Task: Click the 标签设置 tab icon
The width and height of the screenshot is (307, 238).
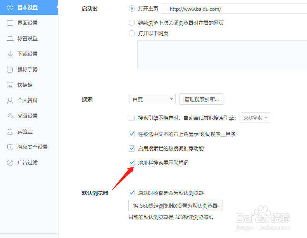Action: (10, 38)
